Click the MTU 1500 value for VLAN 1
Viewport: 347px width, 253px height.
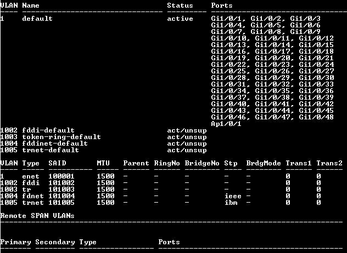(105, 176)
